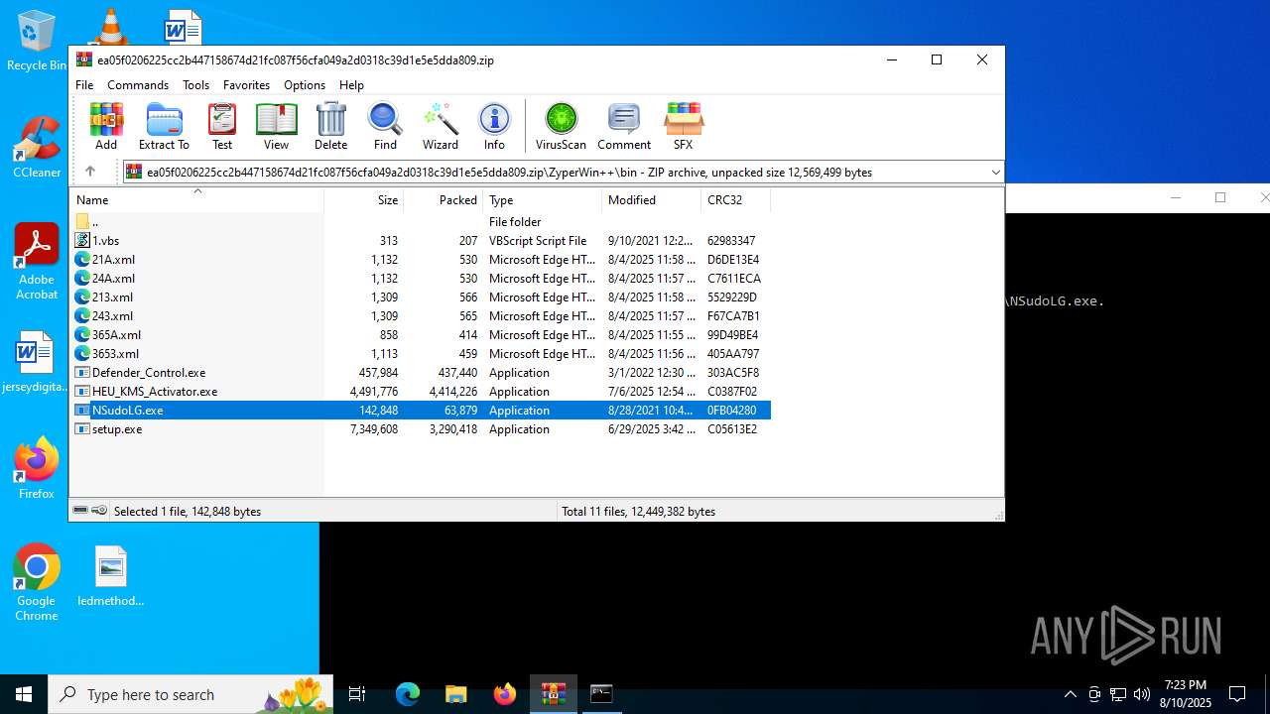Viewport: 1270px width, 714px height.
Task: Sort by Packed column header
Action: coord(443,200)
